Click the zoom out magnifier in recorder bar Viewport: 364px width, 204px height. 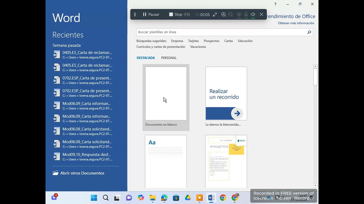pyautogui.click(x=231, y=14)
